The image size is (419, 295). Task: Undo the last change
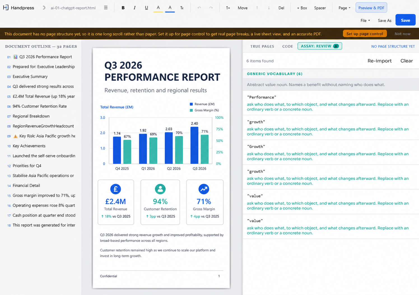[x=199, y=8]
